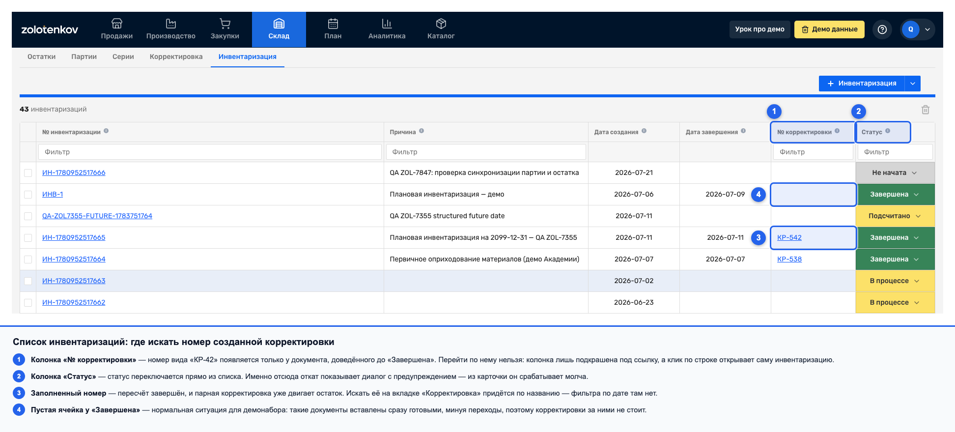Viewport: 955px width, 432px height.
Task: Open link ИНВ-1
Action: (x=53, y=194)
